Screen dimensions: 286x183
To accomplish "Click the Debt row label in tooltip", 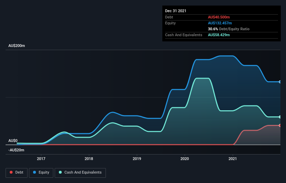I will pyautogui.click(x=169, y=17).
